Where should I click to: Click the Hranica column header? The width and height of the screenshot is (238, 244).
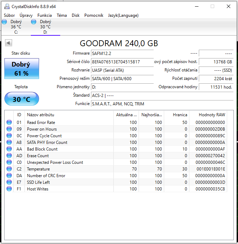tap(176, 115)
